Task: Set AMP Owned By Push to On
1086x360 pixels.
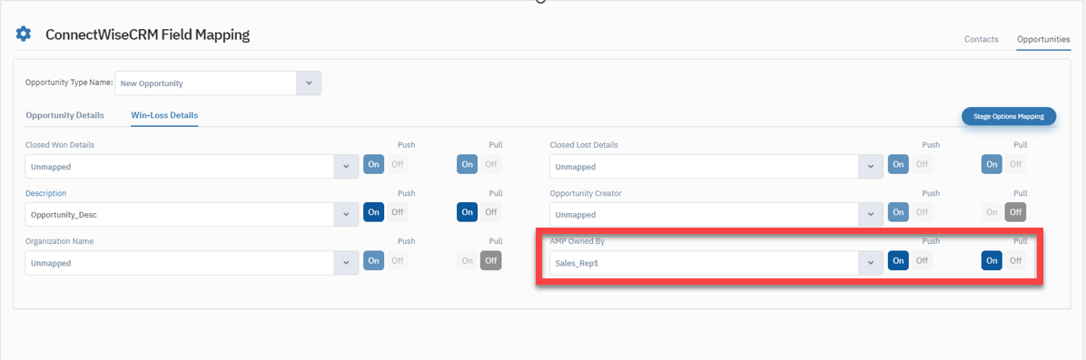Action: [899, 260]
